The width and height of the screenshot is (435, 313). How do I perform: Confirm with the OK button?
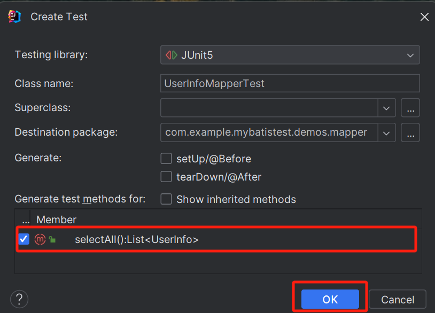tap(330, 299)
